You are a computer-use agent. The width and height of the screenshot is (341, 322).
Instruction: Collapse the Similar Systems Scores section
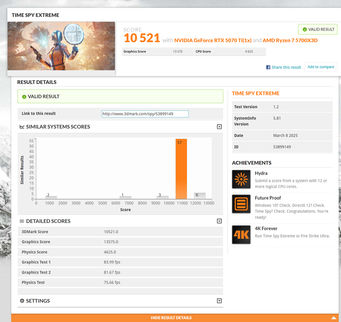[219, 127]
